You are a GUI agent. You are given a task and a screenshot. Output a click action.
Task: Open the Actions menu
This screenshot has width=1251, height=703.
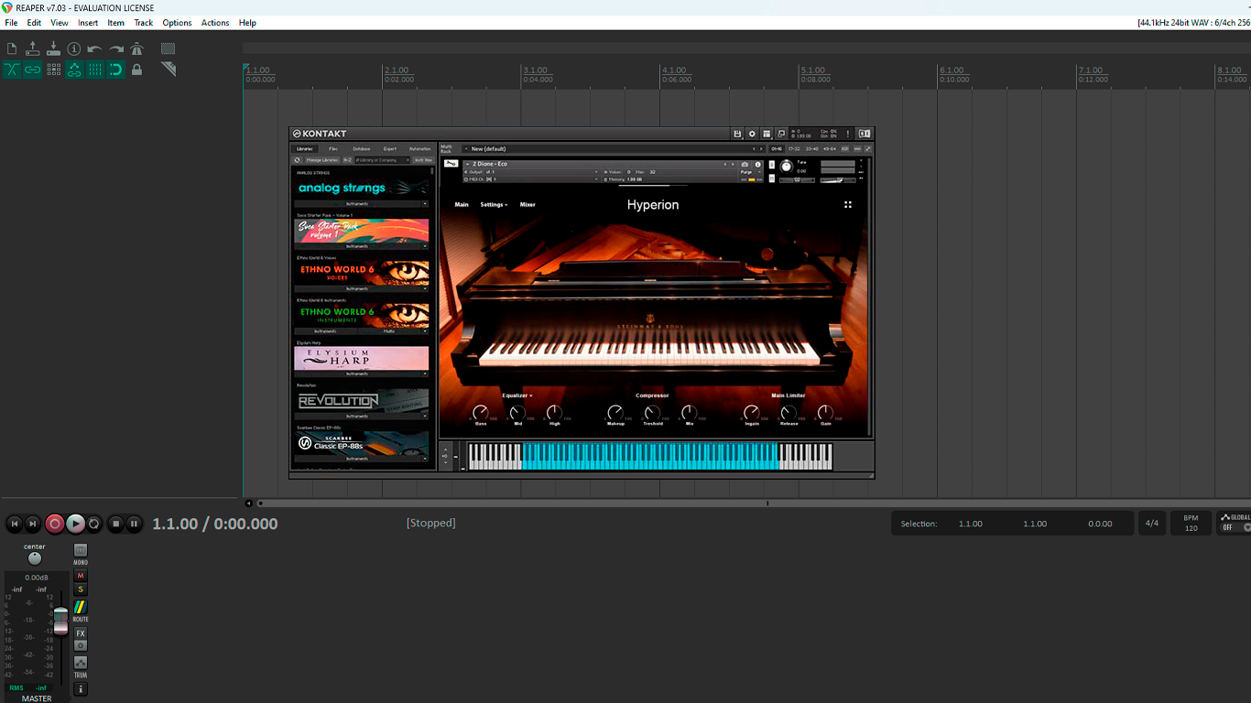coord(215,23)
